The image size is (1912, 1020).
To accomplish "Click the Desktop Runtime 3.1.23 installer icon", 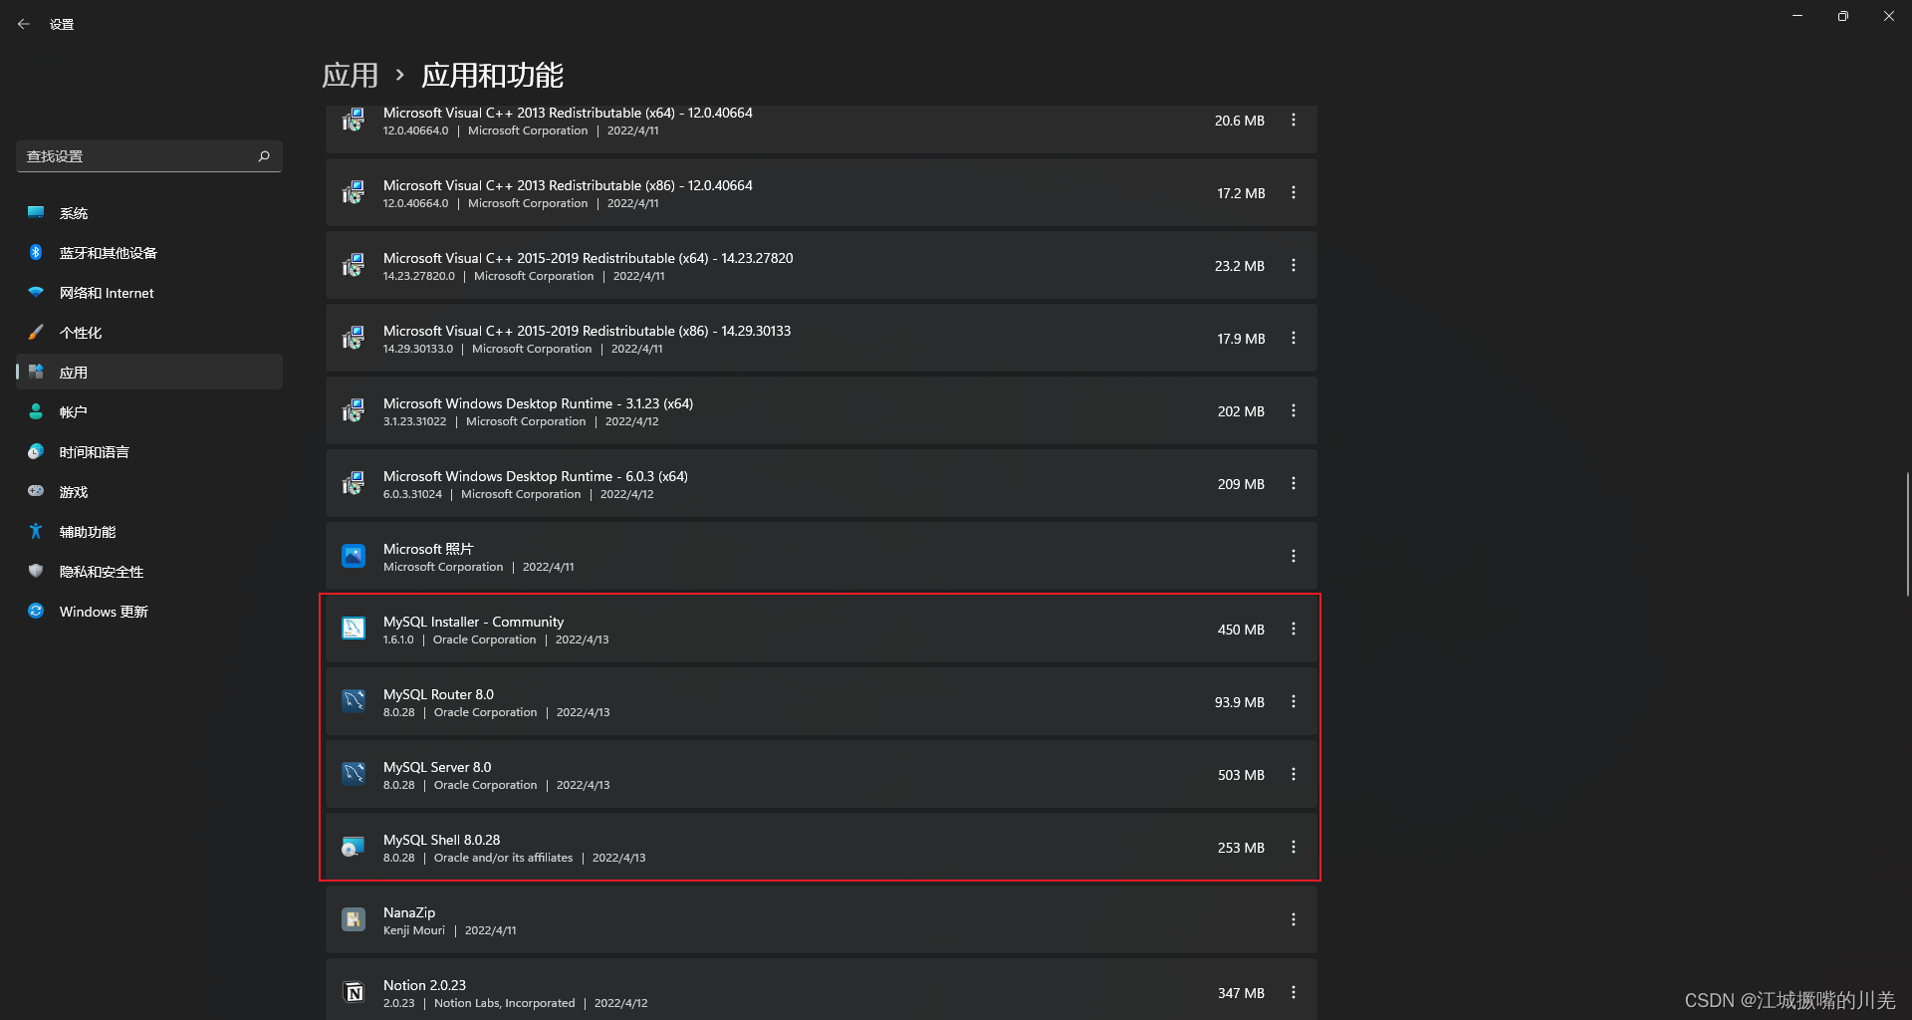I will tap(354, 410).
